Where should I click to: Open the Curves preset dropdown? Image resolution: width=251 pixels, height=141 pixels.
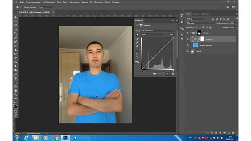point(158,31)
